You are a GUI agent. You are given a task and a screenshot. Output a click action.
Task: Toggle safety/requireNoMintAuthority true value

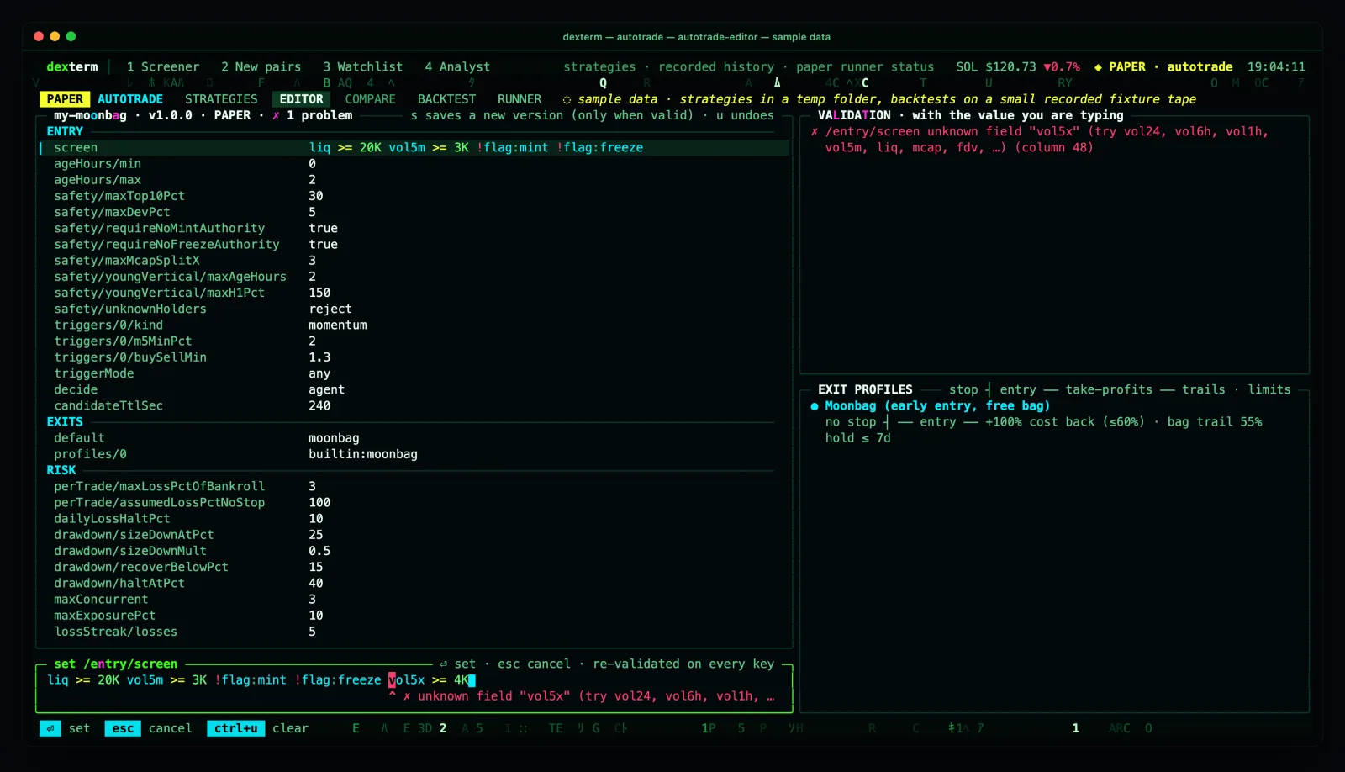tap(323, 228)
